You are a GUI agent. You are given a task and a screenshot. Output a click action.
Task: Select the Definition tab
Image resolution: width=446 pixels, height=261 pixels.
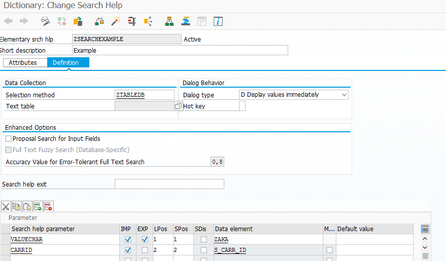(68, 63)
